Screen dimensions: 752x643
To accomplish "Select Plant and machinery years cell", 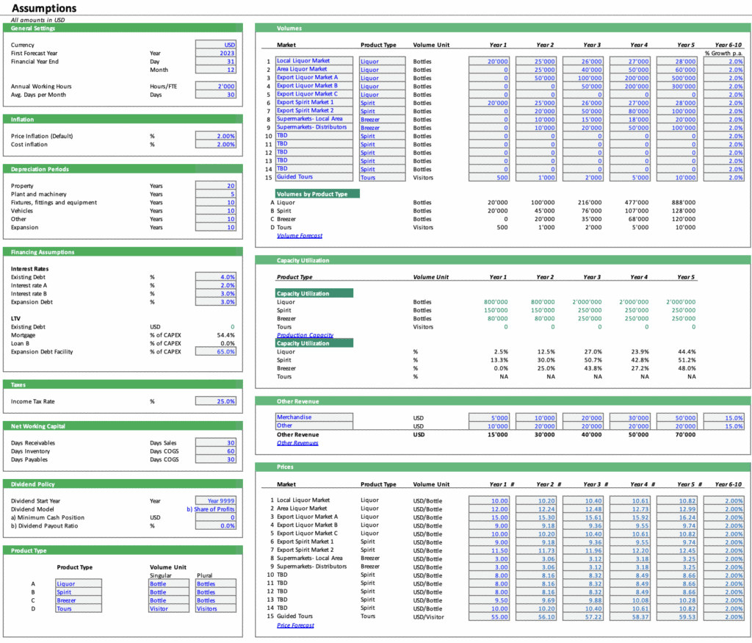I will coord(216,194).
